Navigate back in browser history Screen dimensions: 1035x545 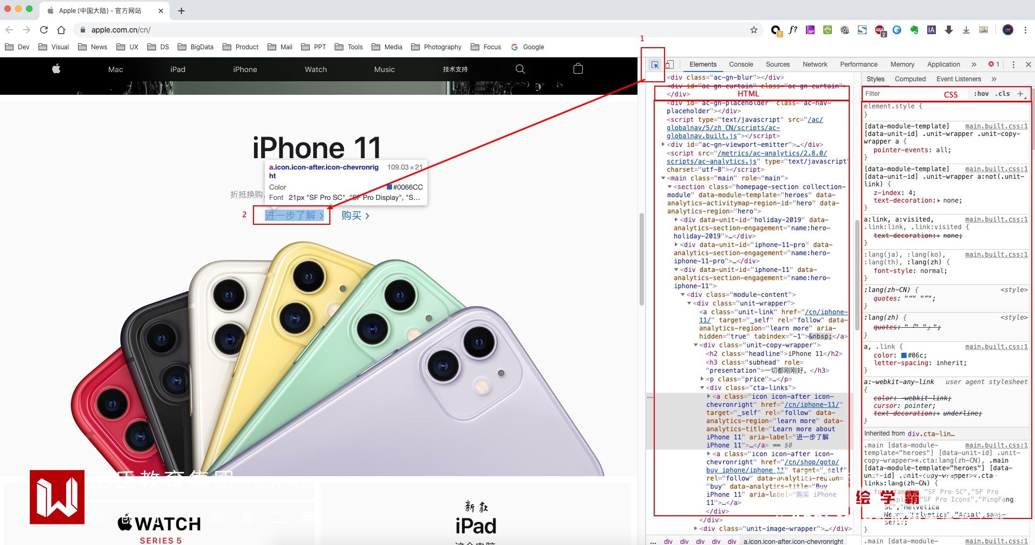9,30
